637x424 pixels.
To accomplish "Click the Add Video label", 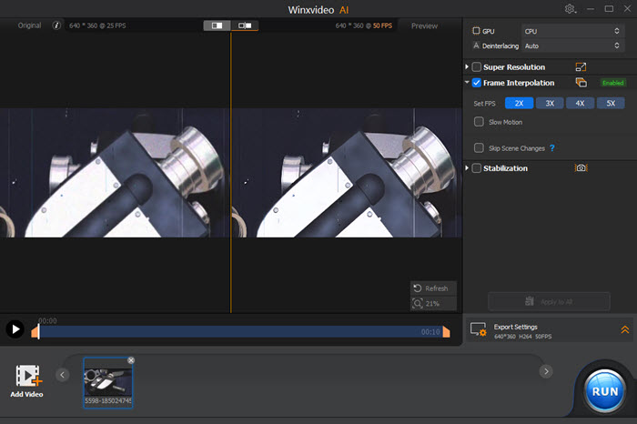I will [x=26, y=394].
